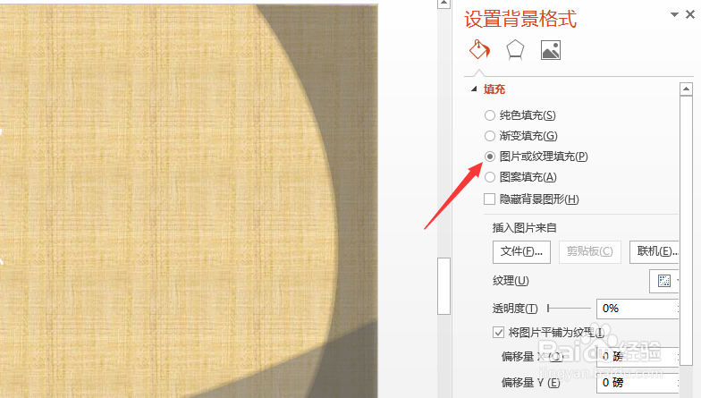
Task: Click the slide editor vertical scrollbar thumb
Action: coord(443,286)
